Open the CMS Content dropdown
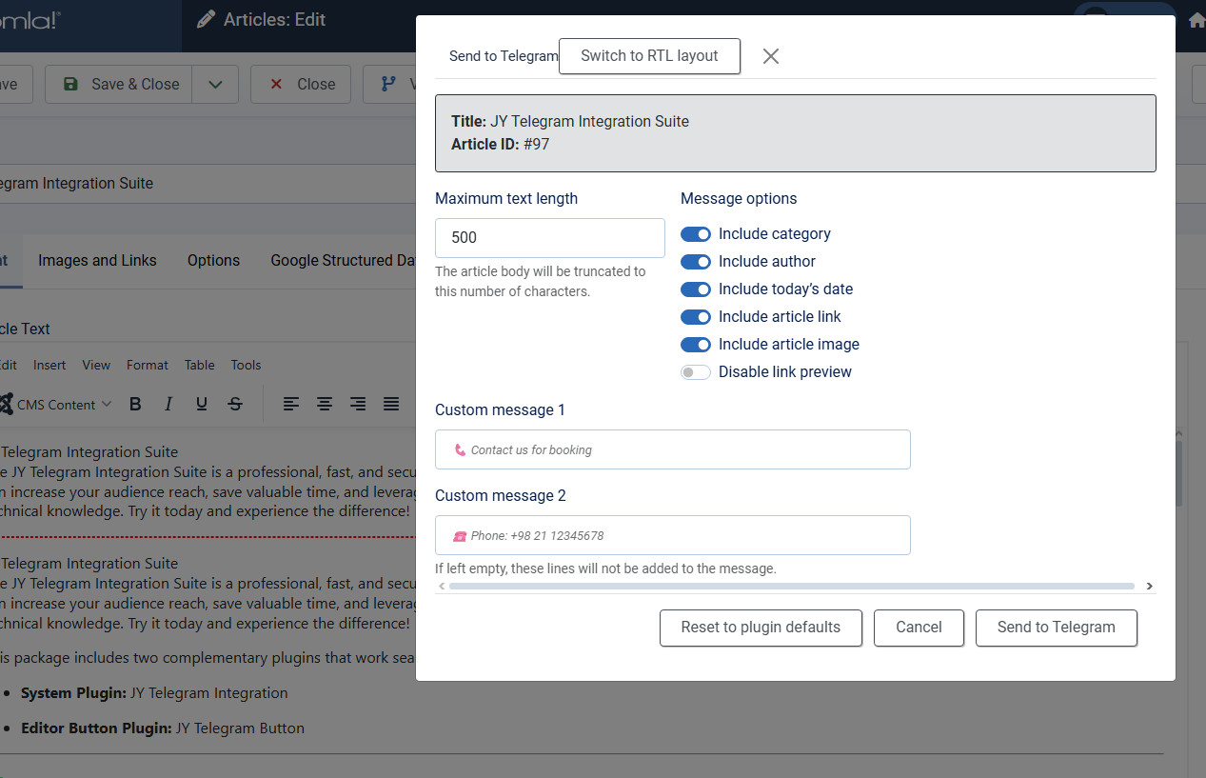The width and height of the screenshot is (1206, 778). pos(57,405)
